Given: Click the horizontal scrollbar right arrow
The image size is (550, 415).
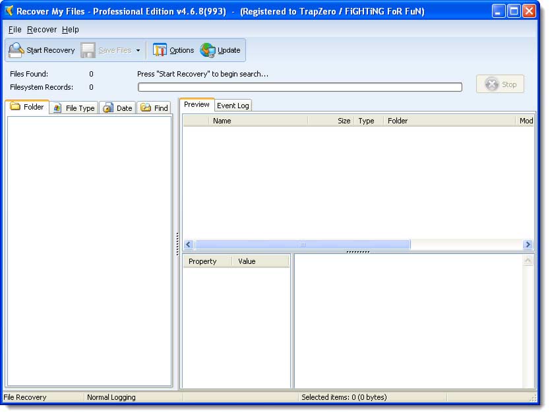Looking at the screenshot, I should (528, 245).
